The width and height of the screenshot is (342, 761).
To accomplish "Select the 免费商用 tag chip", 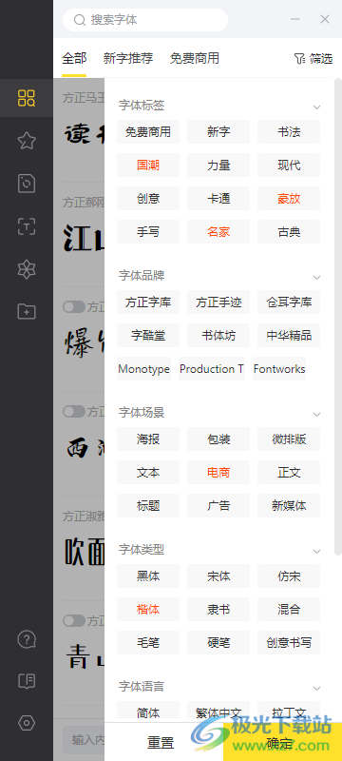I will click(148, 132).
